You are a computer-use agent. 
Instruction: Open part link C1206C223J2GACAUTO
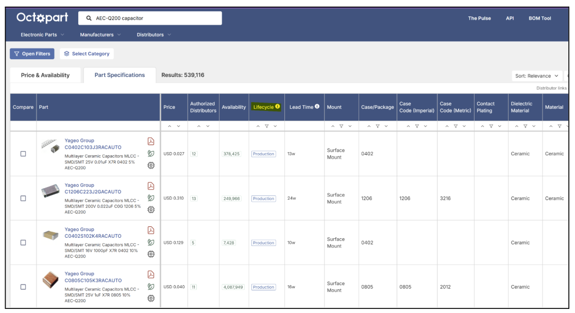coord(93,191)
